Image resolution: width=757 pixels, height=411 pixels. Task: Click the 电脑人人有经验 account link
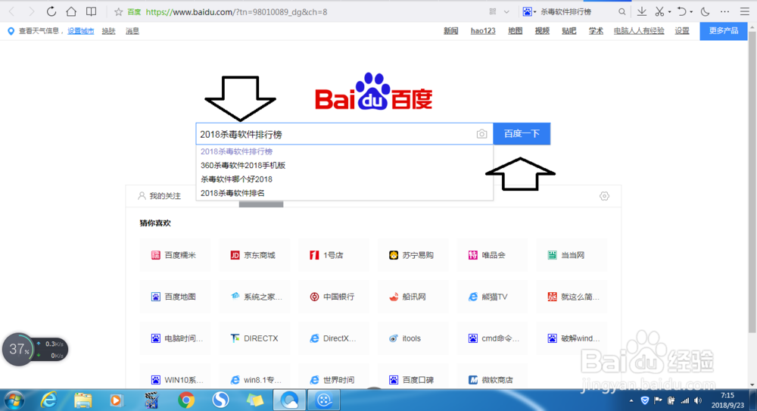pyautogui.click(x=639, y=31)
